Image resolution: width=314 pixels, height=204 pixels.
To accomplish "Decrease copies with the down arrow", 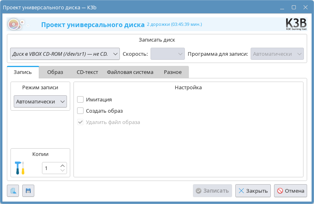I will point(62,170).
